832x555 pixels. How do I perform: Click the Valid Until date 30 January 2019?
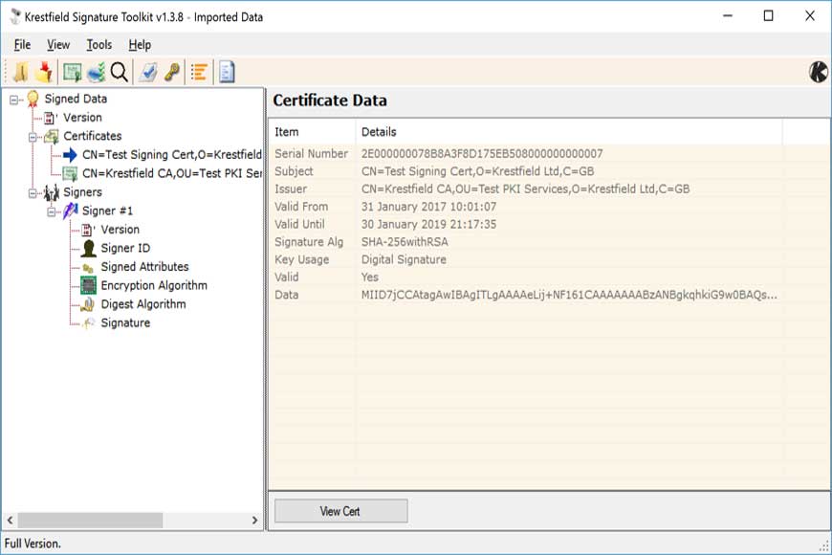pos(428,224)
